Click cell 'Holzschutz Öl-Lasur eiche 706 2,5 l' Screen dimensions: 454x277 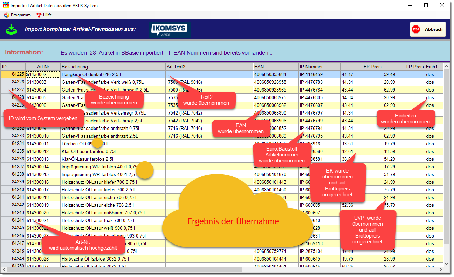113,205
